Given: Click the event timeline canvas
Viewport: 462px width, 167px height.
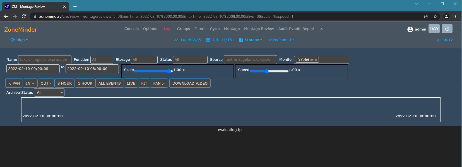Looking at the screenshot, I should click(x=231, y=110).
